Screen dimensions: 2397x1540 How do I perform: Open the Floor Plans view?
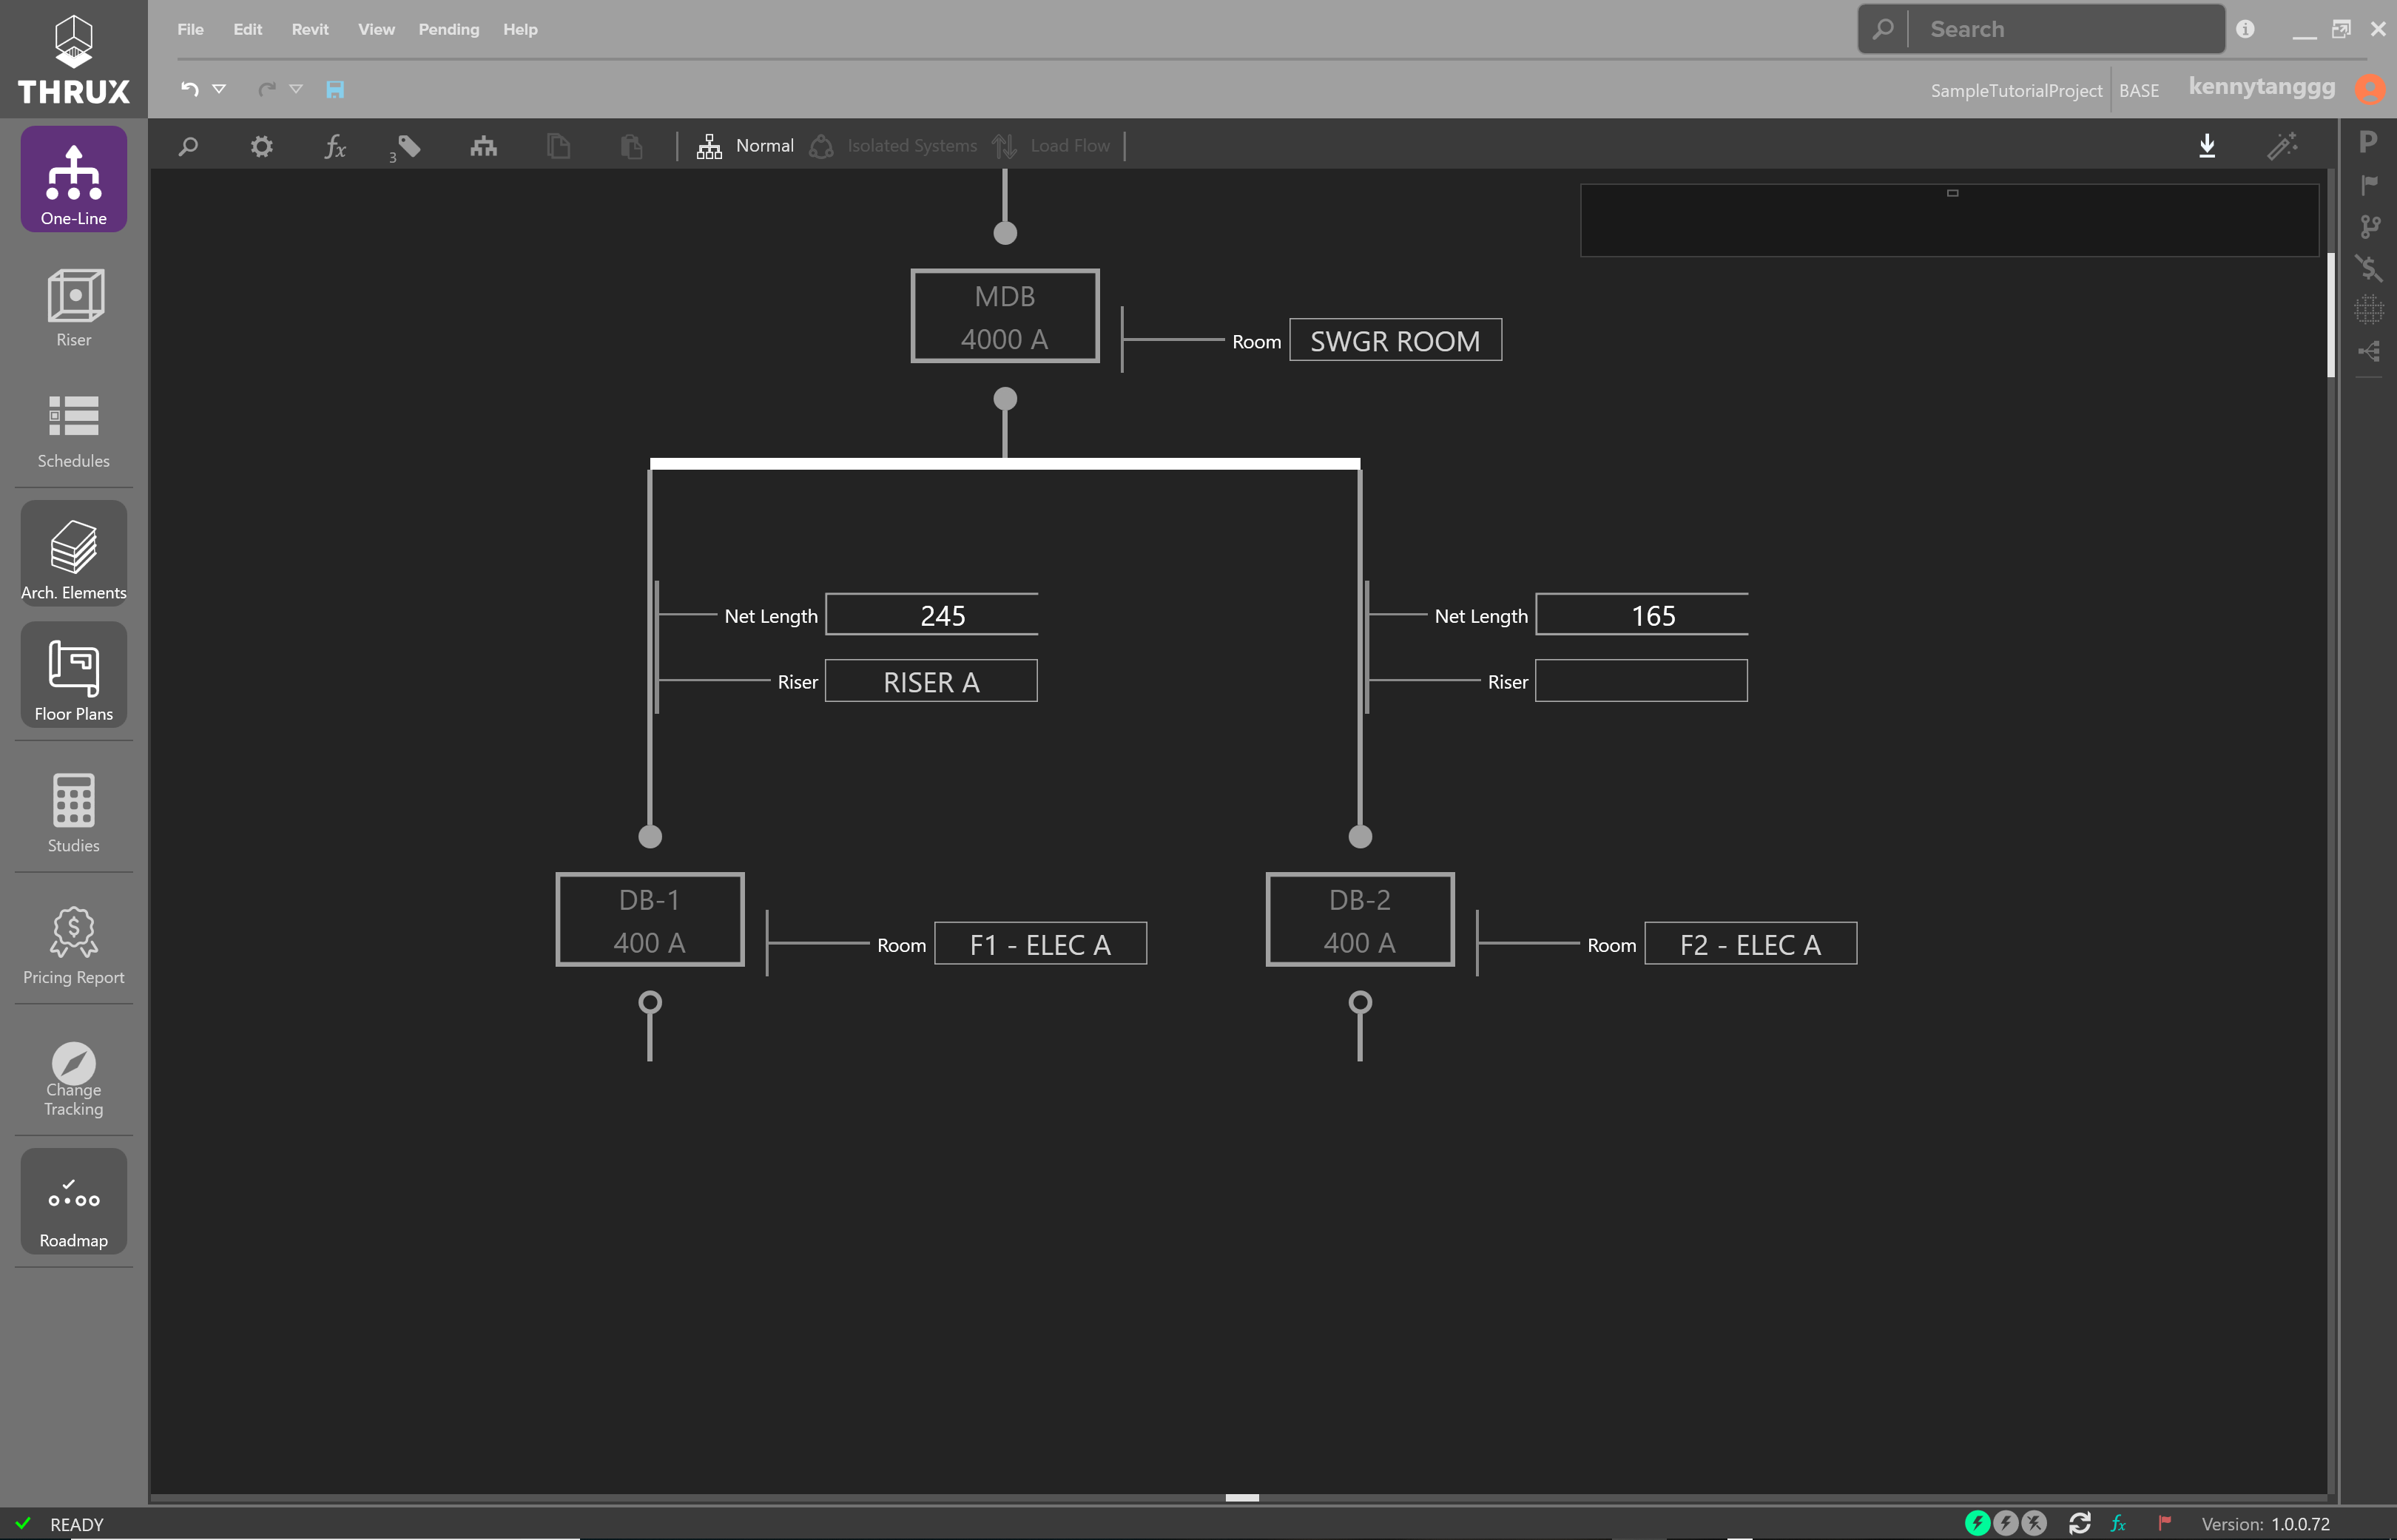[73, 675]
